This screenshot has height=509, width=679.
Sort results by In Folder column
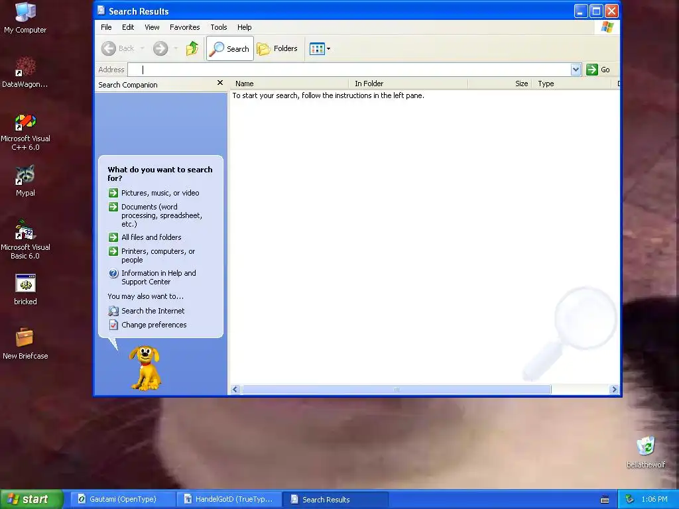pyautogui.click(x=408, y=84)
